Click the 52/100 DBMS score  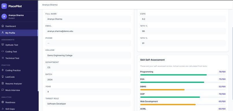(222, 86)
